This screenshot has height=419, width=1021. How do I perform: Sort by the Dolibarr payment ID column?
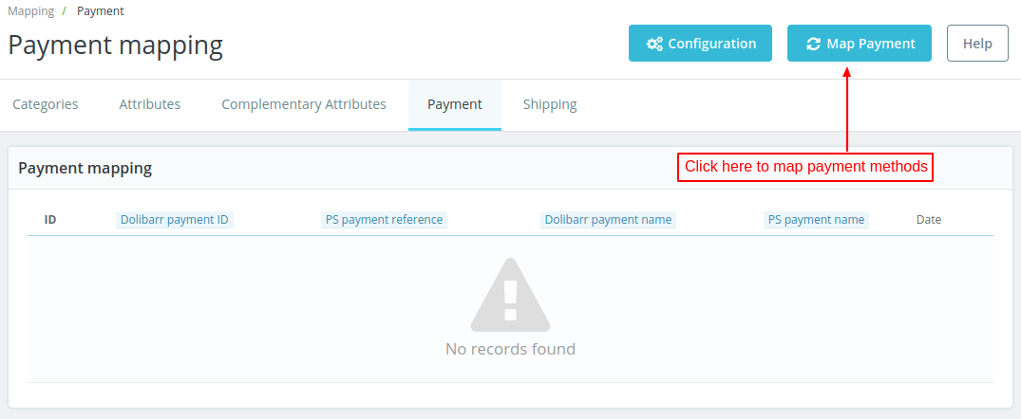coord(175,220)
